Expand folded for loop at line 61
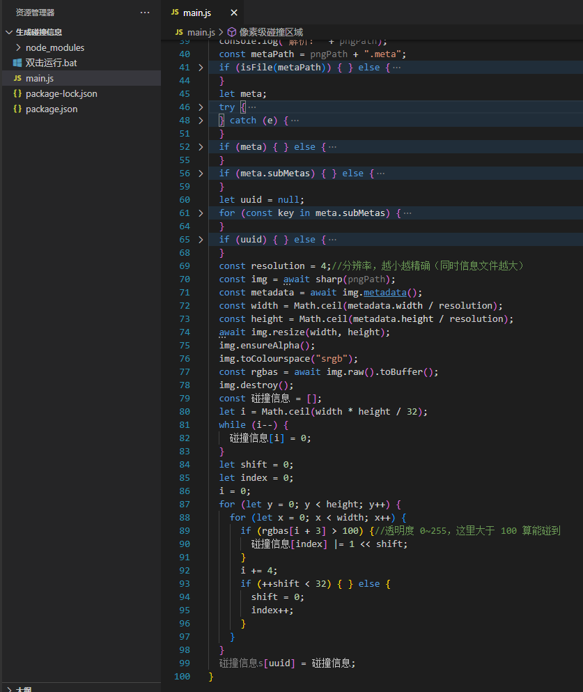The height and width of the screenshot is (692, 583). point(201,213)
